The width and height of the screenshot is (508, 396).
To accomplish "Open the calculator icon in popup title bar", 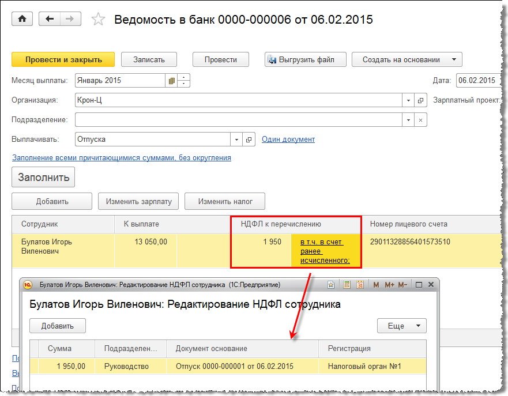I will click(x=347, y=285).
